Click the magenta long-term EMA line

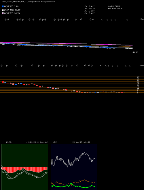[x=67, y=44]
